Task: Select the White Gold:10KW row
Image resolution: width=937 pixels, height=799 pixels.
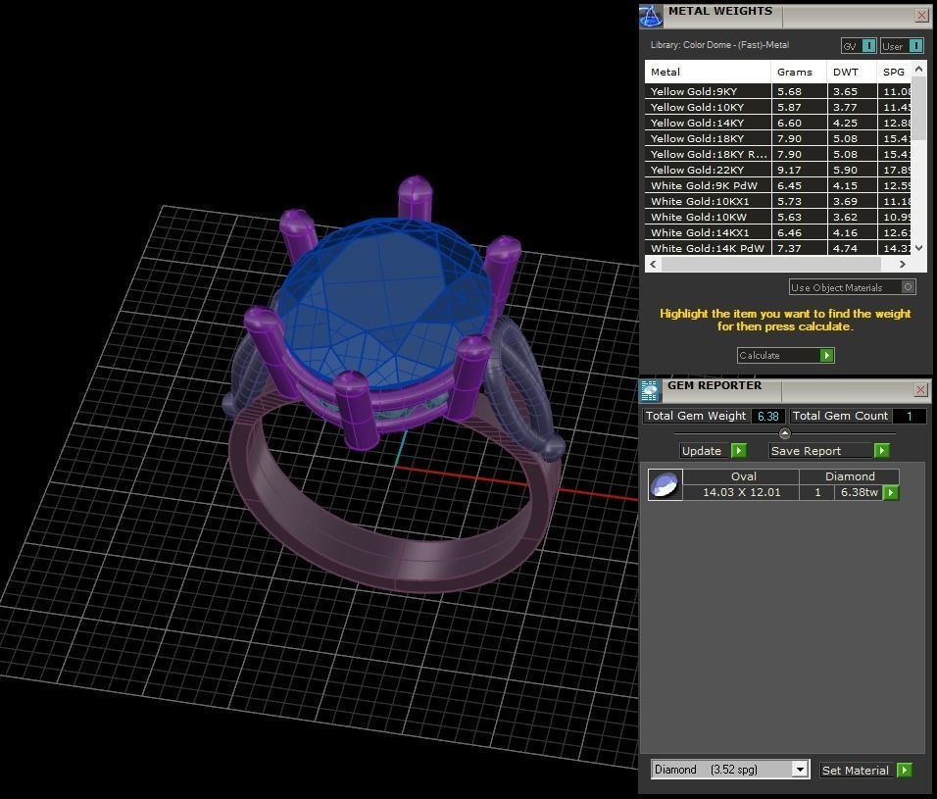Action: [778, 217]
